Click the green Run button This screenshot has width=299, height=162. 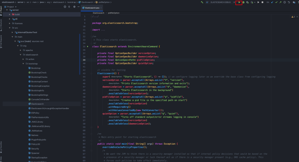pos(239,2)
